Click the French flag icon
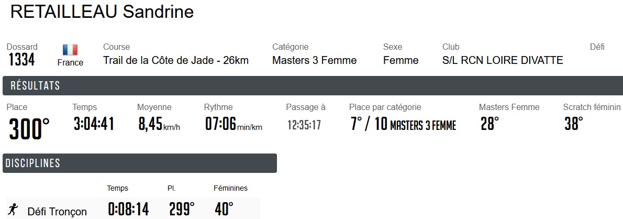Image resolution: width=623 pixels, height=219 pixels. (70, 50)
